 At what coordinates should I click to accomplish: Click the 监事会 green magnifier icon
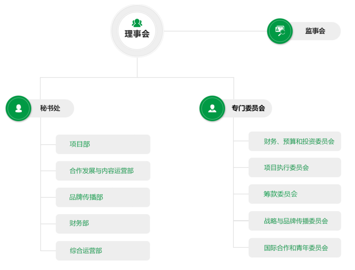click(x=280, y=31)
